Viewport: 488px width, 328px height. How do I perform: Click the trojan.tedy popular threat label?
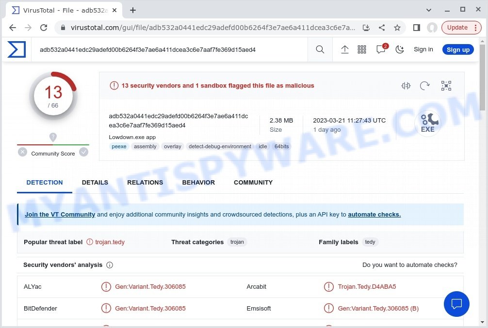click(x=110, y=242)
